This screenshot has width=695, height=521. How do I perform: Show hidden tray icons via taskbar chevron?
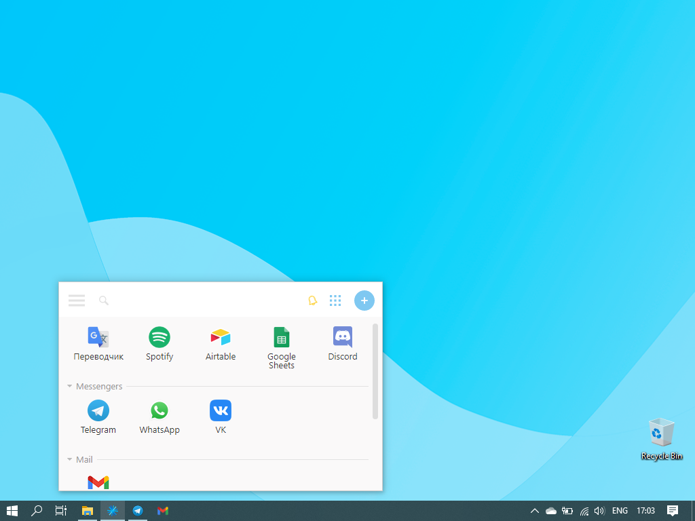pyautogui.click(x=534, y=511)
